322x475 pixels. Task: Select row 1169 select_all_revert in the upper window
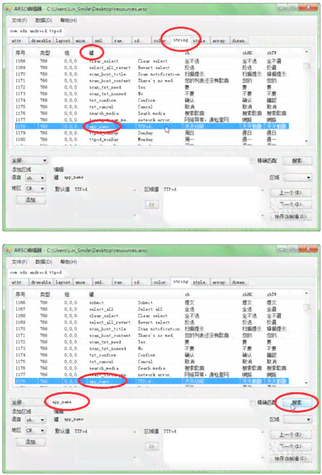(151, 67)
